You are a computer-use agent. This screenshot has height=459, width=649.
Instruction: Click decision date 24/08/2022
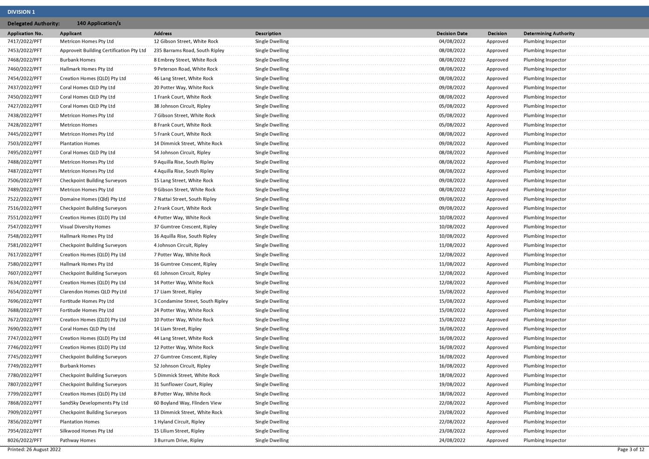(x=452, y=440)
